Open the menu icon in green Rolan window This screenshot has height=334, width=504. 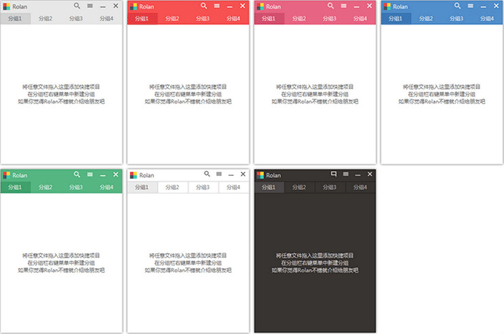90,174
